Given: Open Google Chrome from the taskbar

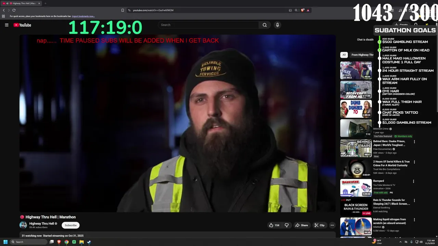Looking at the screenshot, I should [x=66, y=242].
